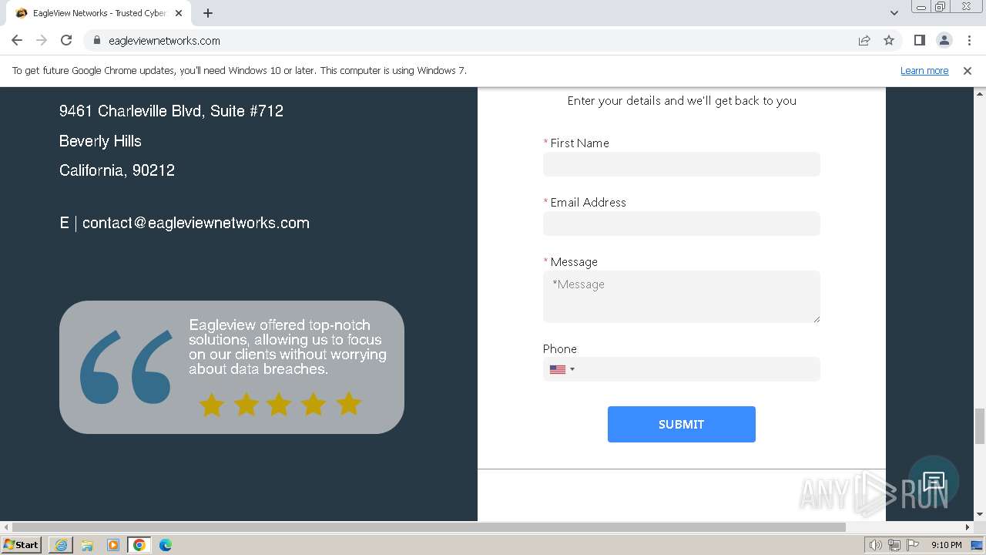Click the 'Enter your details' heading
The image size is (986, 555).
[x=682, y=101]
